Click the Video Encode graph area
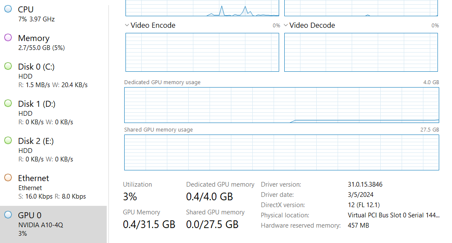The height and width of the screenshot is (243, 452). (x=202, y=52)
